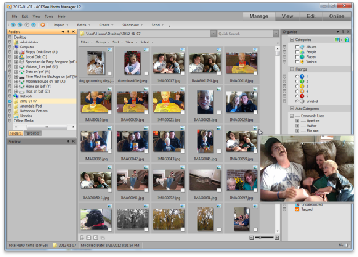
Task: Expand the Aperture auto category
Action: click(297, 121)
